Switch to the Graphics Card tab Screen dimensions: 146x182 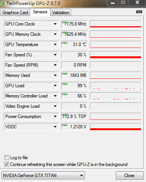[15, 13]
